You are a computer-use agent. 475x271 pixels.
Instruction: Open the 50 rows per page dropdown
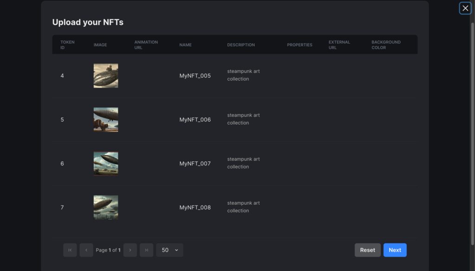pyautogui.click(x=170, y=250)
